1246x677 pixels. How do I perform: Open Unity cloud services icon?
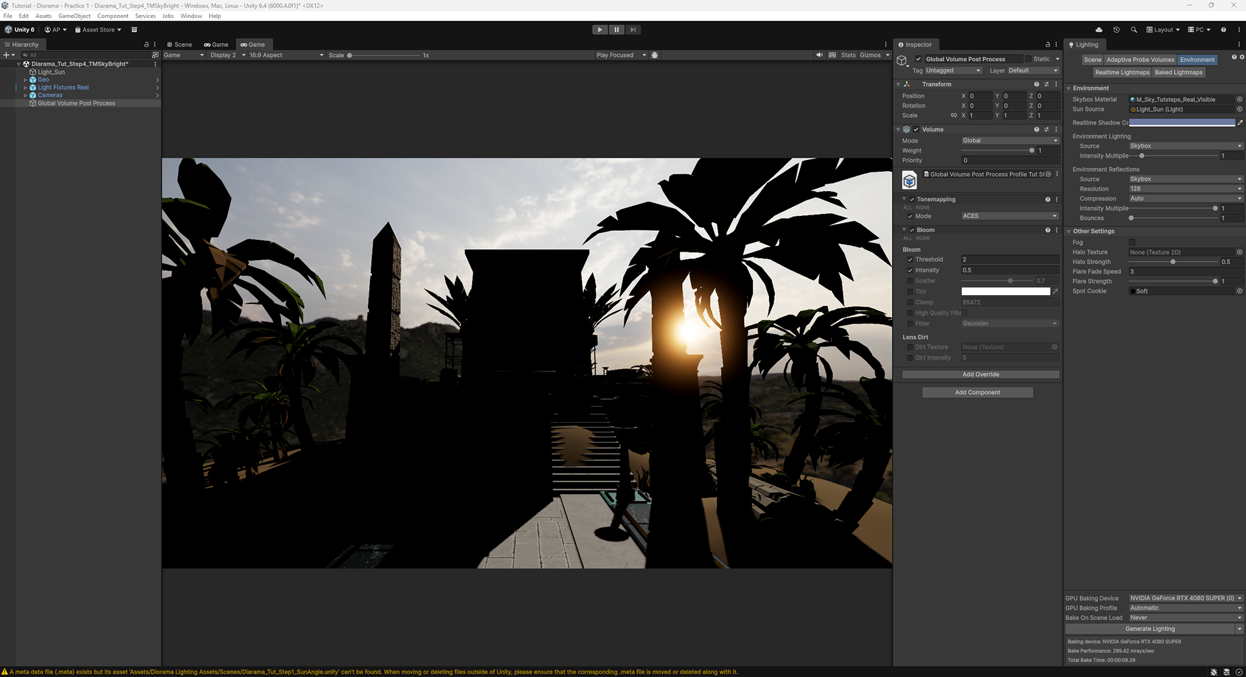[1099, 30]
